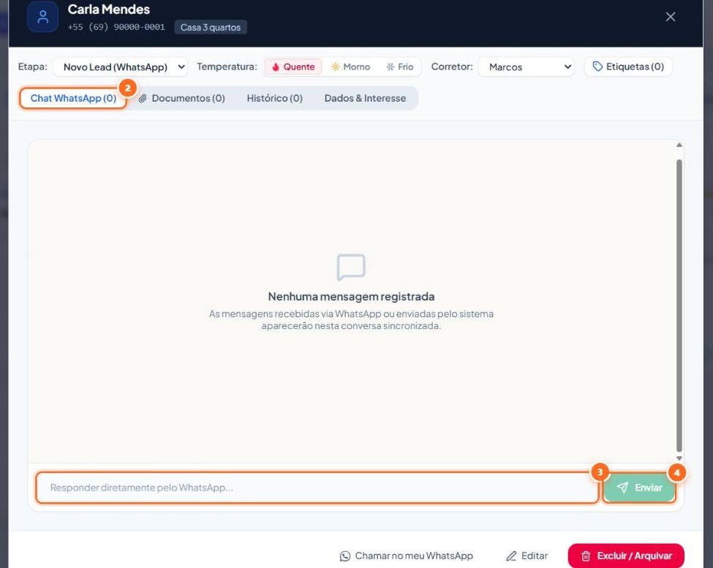Open the Documentos (0) tab
The height and width of the screenshot is (568, 713).
coord(182,98)
